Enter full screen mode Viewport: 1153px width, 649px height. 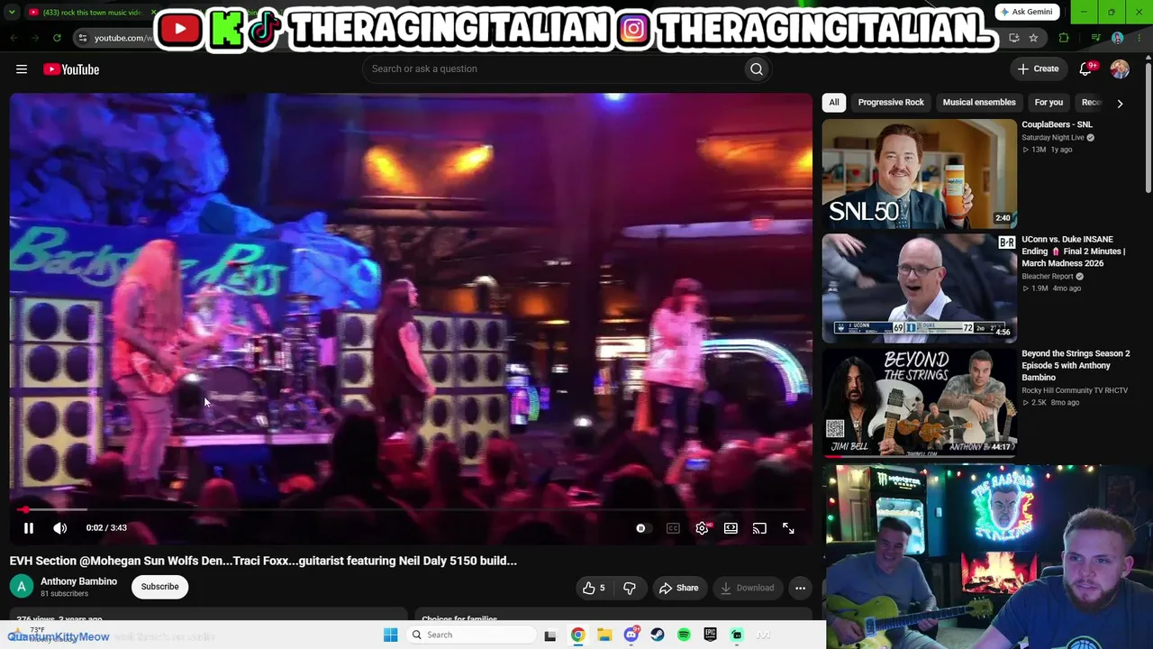[788, 528]
